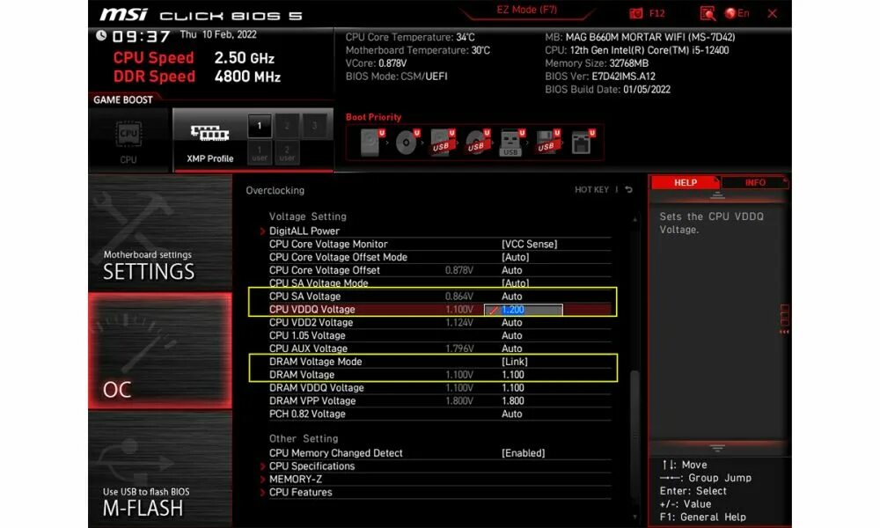Select XMP user profile 1
The height and width of the screenshot is (528, 880).
point(260,152)
